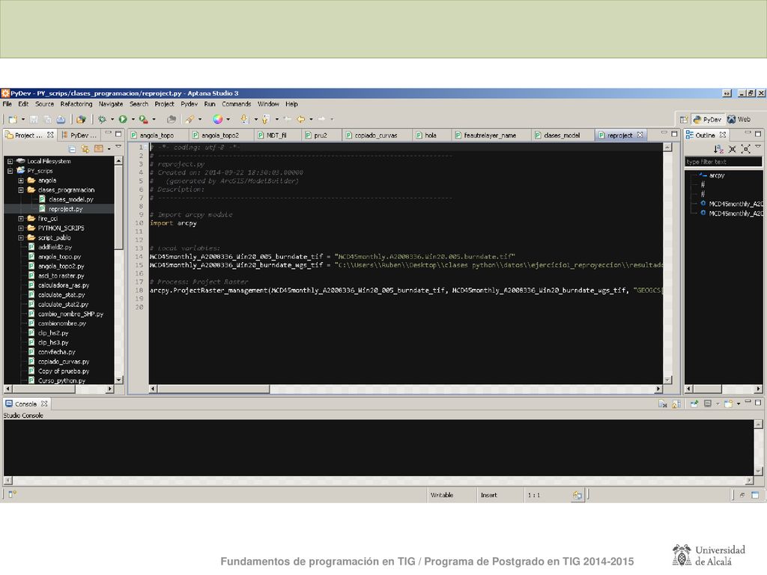The width and height of the screenshot is (767, 575).
Task: Open dropdown arrow next to Debug icon
Action: pos(112,119)
